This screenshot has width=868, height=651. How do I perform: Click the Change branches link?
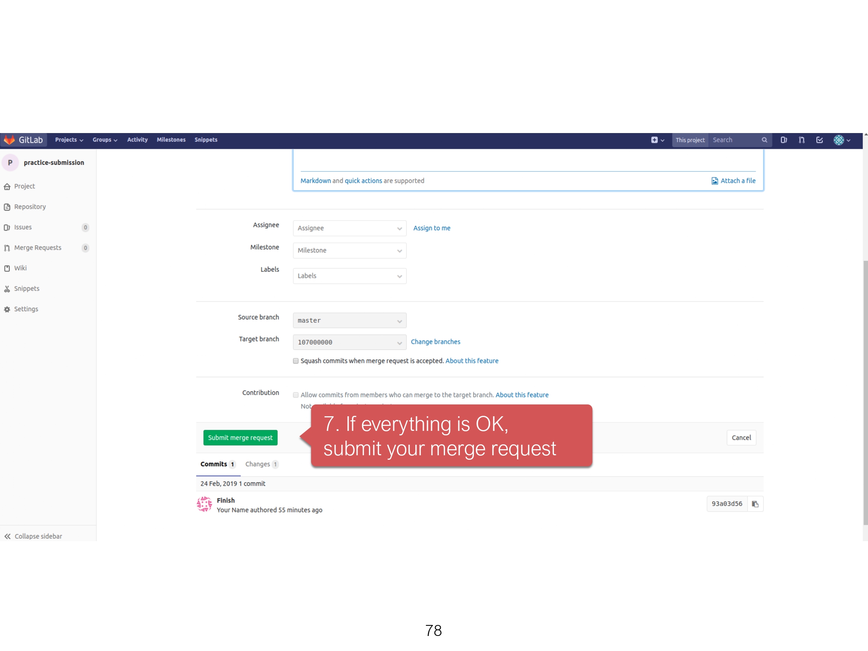435,342
